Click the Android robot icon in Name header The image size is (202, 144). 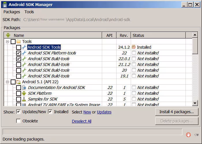tap(8, 35)
